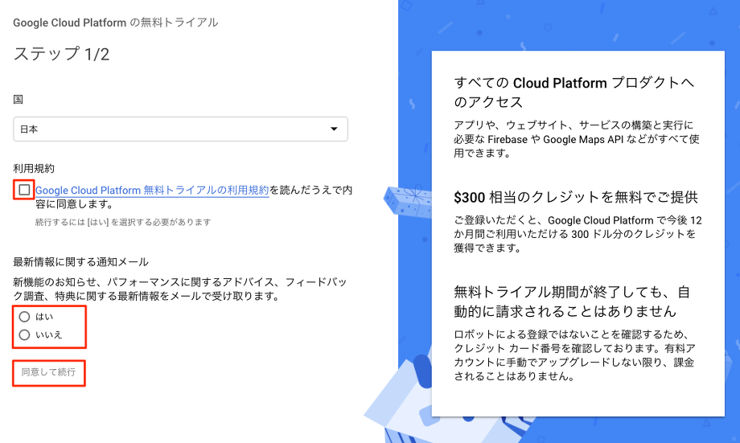Click the 国 field label
The image size is (740, 443).
click(18, 99)
